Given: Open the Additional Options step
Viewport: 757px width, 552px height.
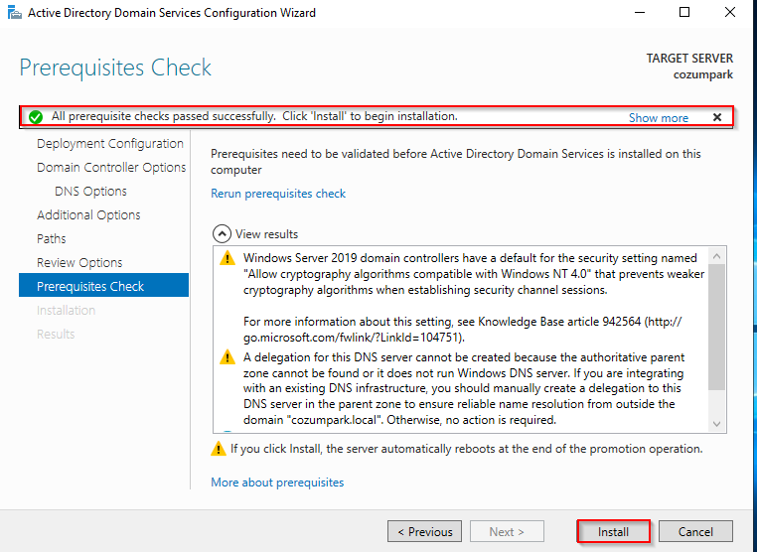Looking at the screenshot, I should (88, 215).
